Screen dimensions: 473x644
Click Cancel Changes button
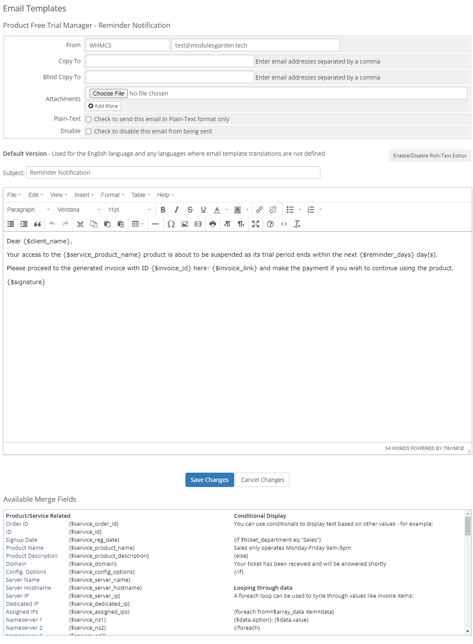(x=262, y=480)
